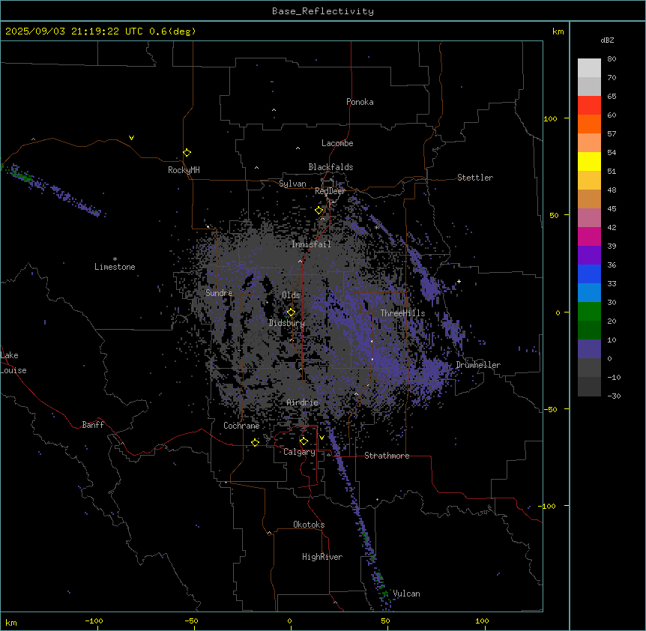Image resolution: width=646 pixels, height=631 pixels.
Task: Click the km unit label at bottom left
Action: pyautogui.click(x=11, y=623)
